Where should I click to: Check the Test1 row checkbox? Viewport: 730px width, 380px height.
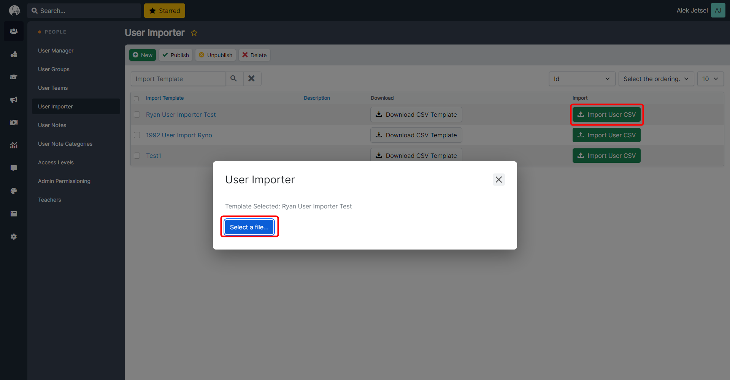pyautogui.click(x=137, y=156)
